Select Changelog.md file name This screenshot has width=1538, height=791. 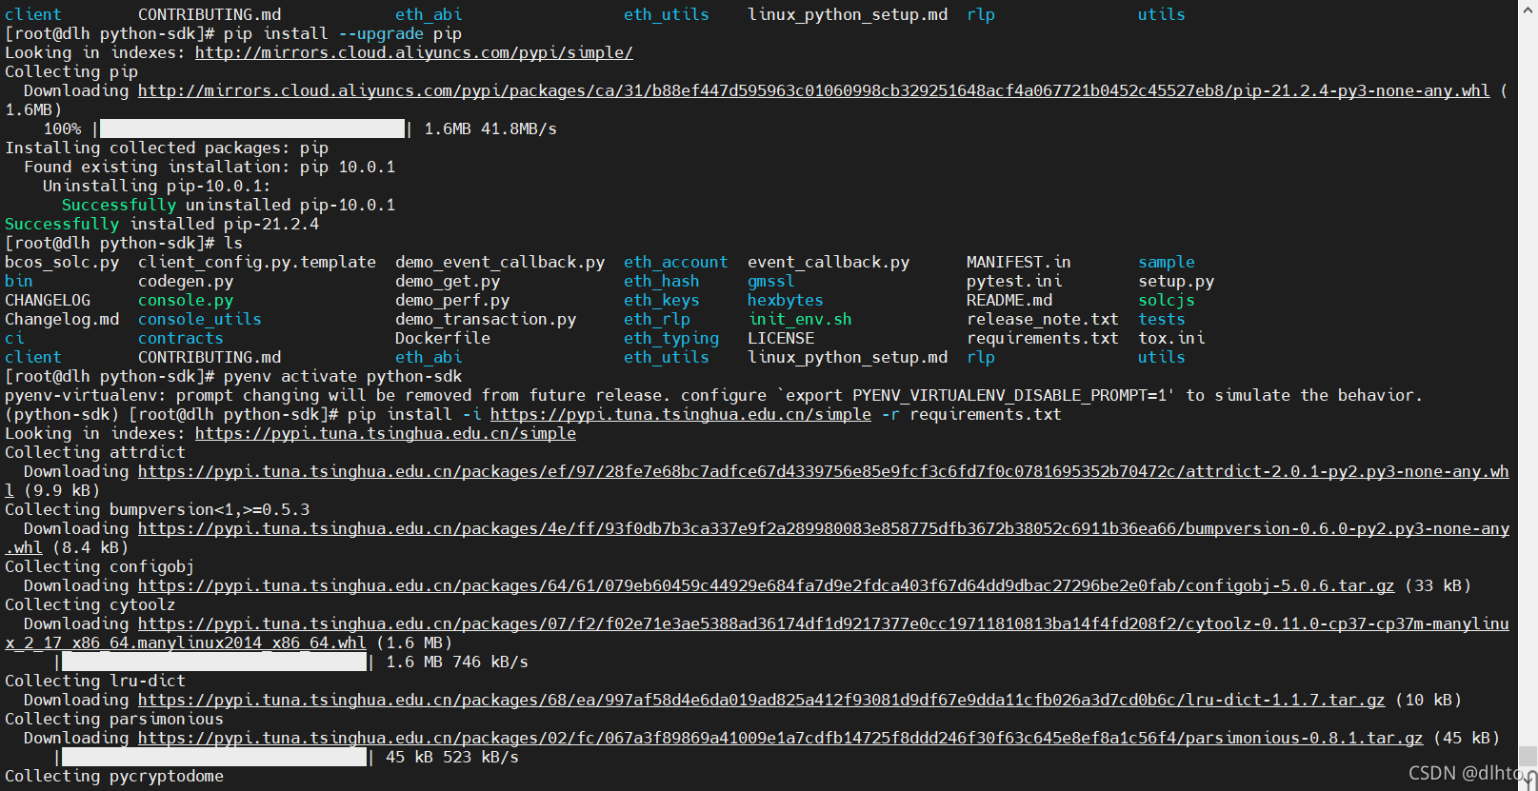62,319
